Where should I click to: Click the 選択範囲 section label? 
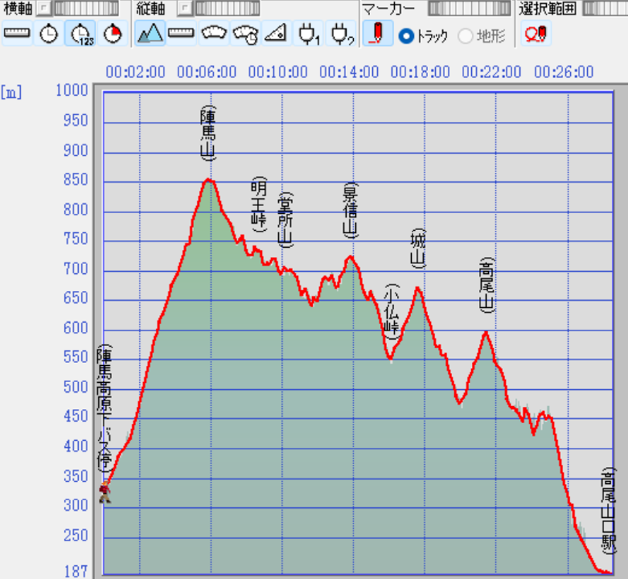548,8
